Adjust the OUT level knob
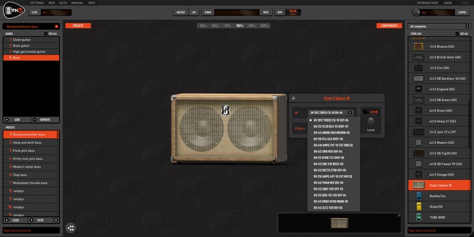Image resolution: width=474 pixels, height=237 pixels. 416,12
